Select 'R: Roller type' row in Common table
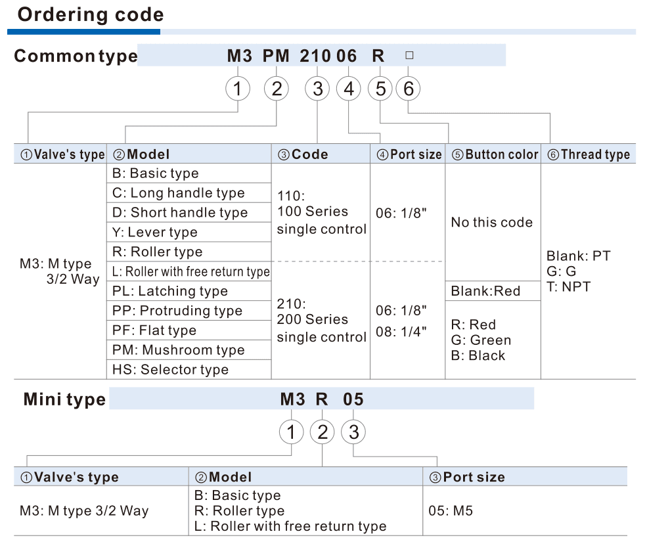Image resolution: width=647 pixels, height=542 pixels. click(189, 252)
